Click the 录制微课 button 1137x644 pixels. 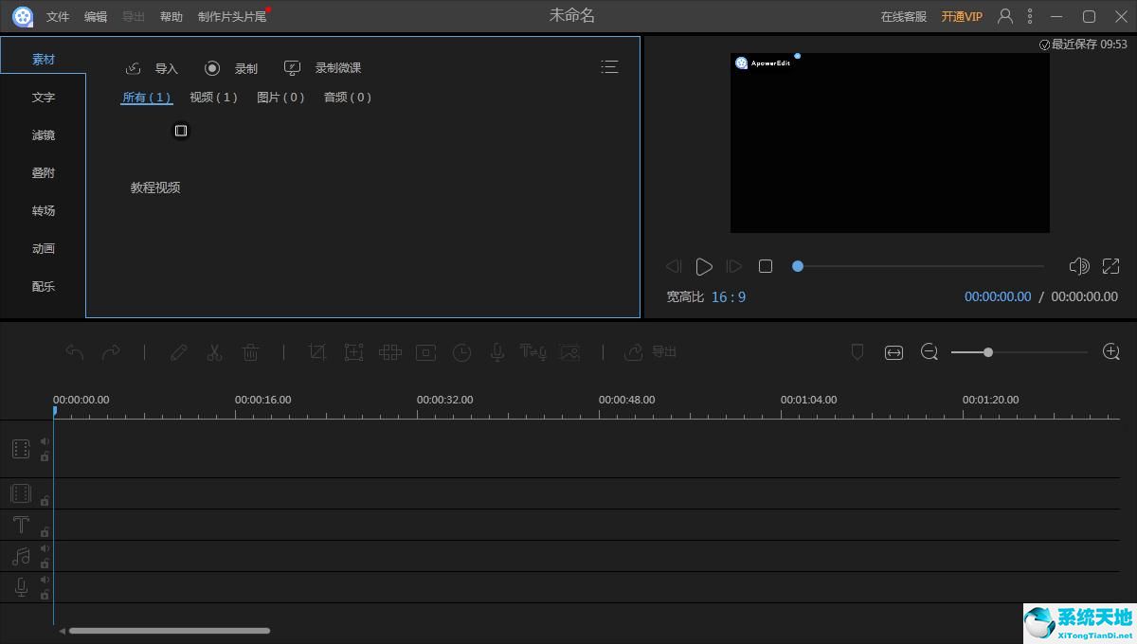pos(322,68)
